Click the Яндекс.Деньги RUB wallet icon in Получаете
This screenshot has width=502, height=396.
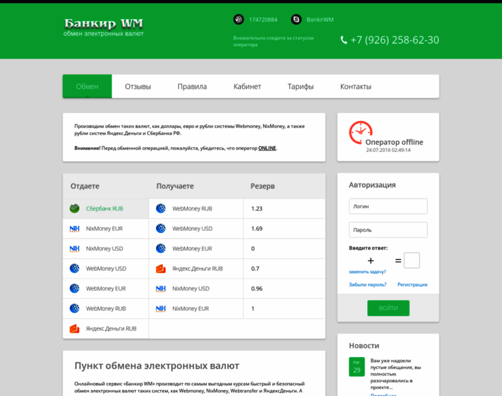(161, 269)
